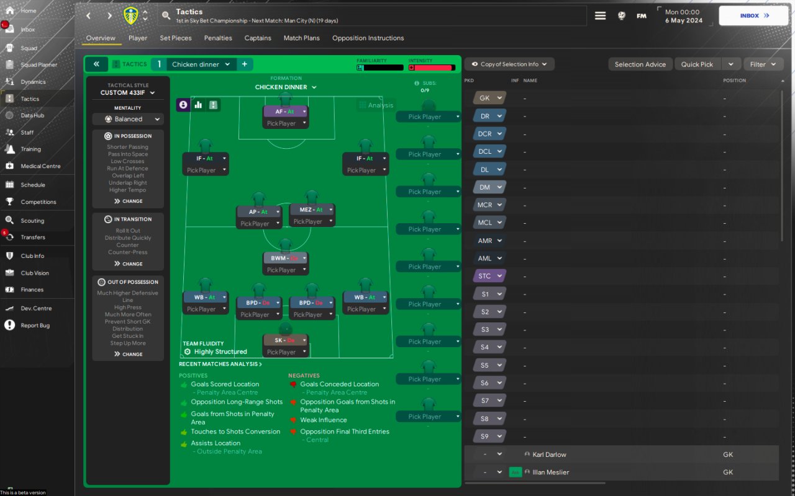Add a new tactic with the plus button
The height and width of the screenshot is (496, 795).
(x=245, y=64)
